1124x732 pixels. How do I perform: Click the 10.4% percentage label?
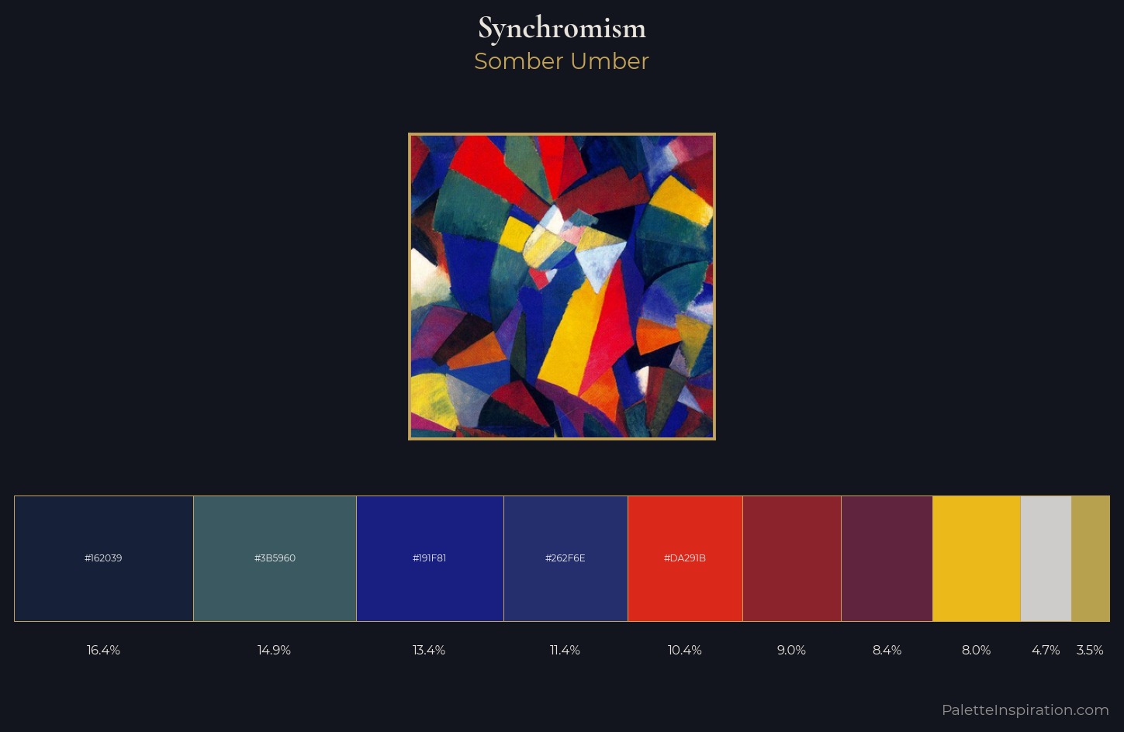coord(685,650)
